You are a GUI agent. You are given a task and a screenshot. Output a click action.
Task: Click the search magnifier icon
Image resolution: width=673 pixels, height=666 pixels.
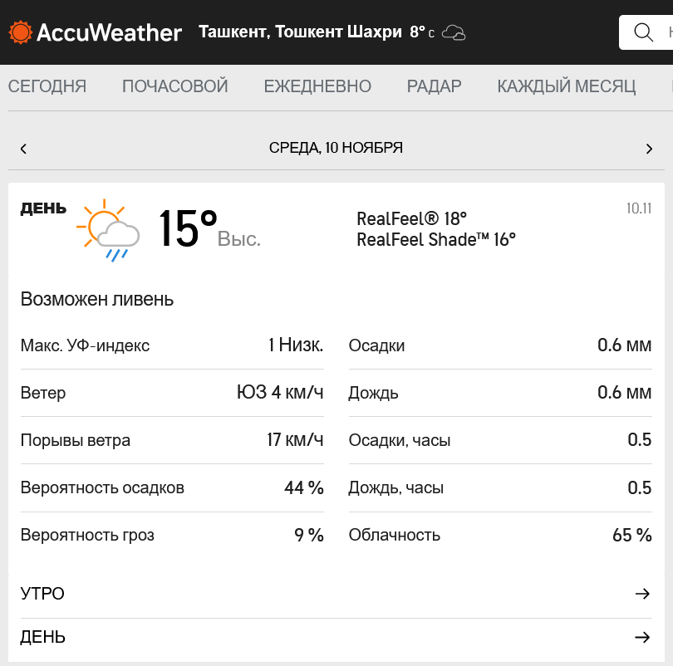[643, 32]
